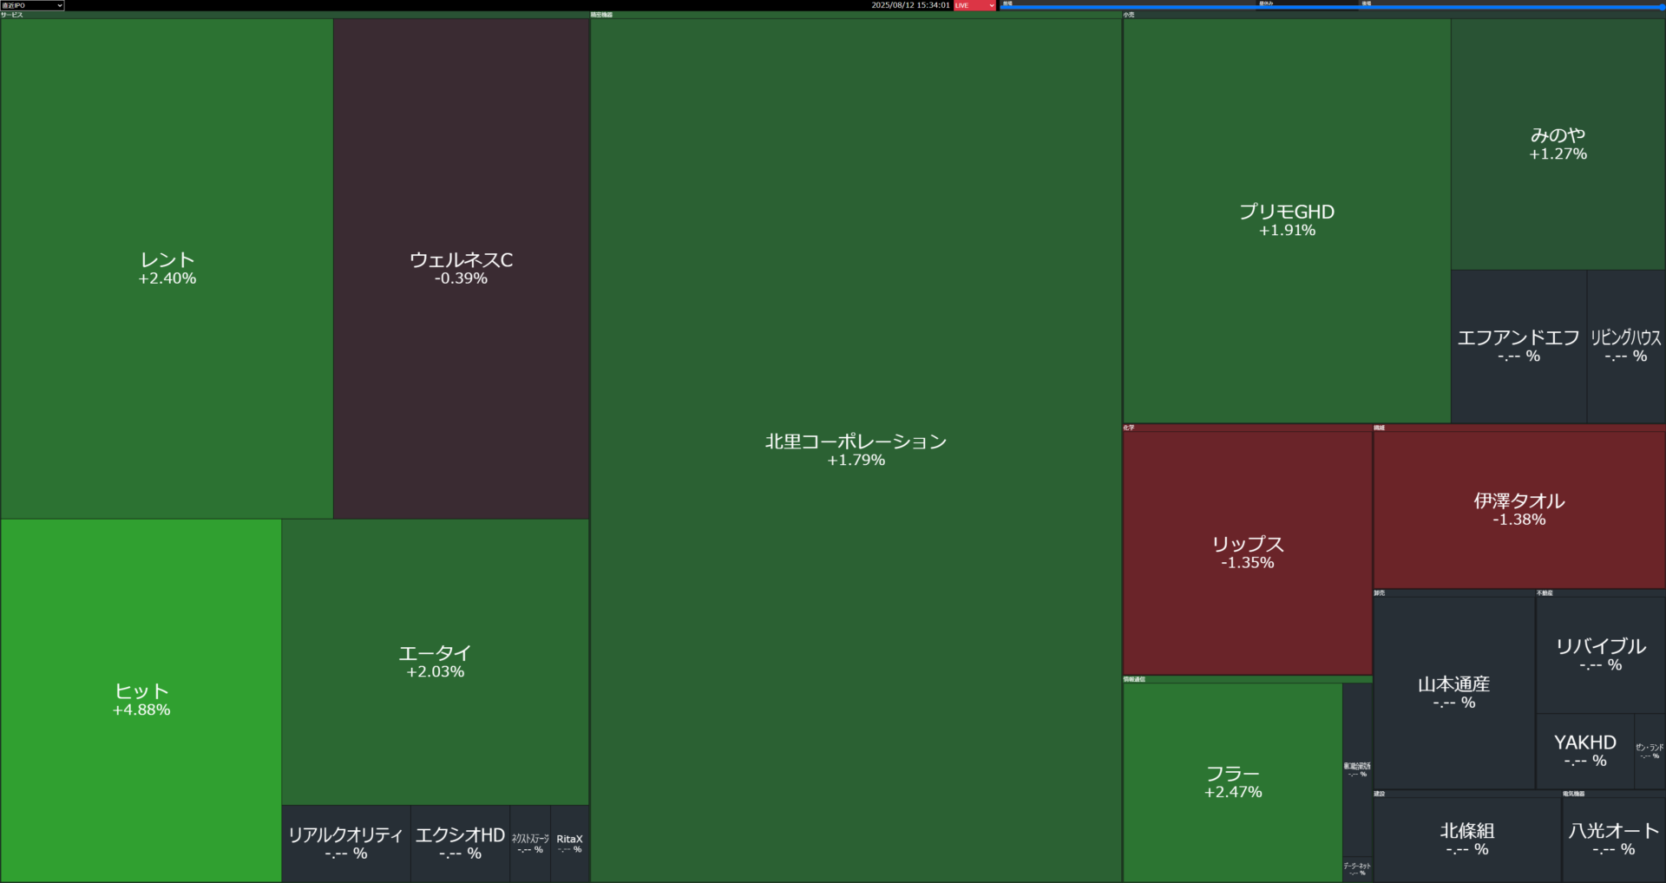Click the 昼休み label on timeline

[1266, 3]
